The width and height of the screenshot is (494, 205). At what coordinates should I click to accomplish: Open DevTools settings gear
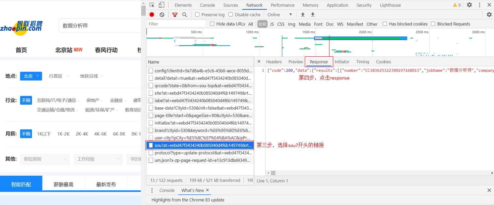coord(469,5)
